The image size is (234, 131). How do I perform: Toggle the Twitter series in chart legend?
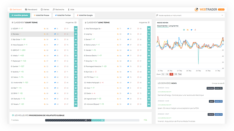click(192, 30)
